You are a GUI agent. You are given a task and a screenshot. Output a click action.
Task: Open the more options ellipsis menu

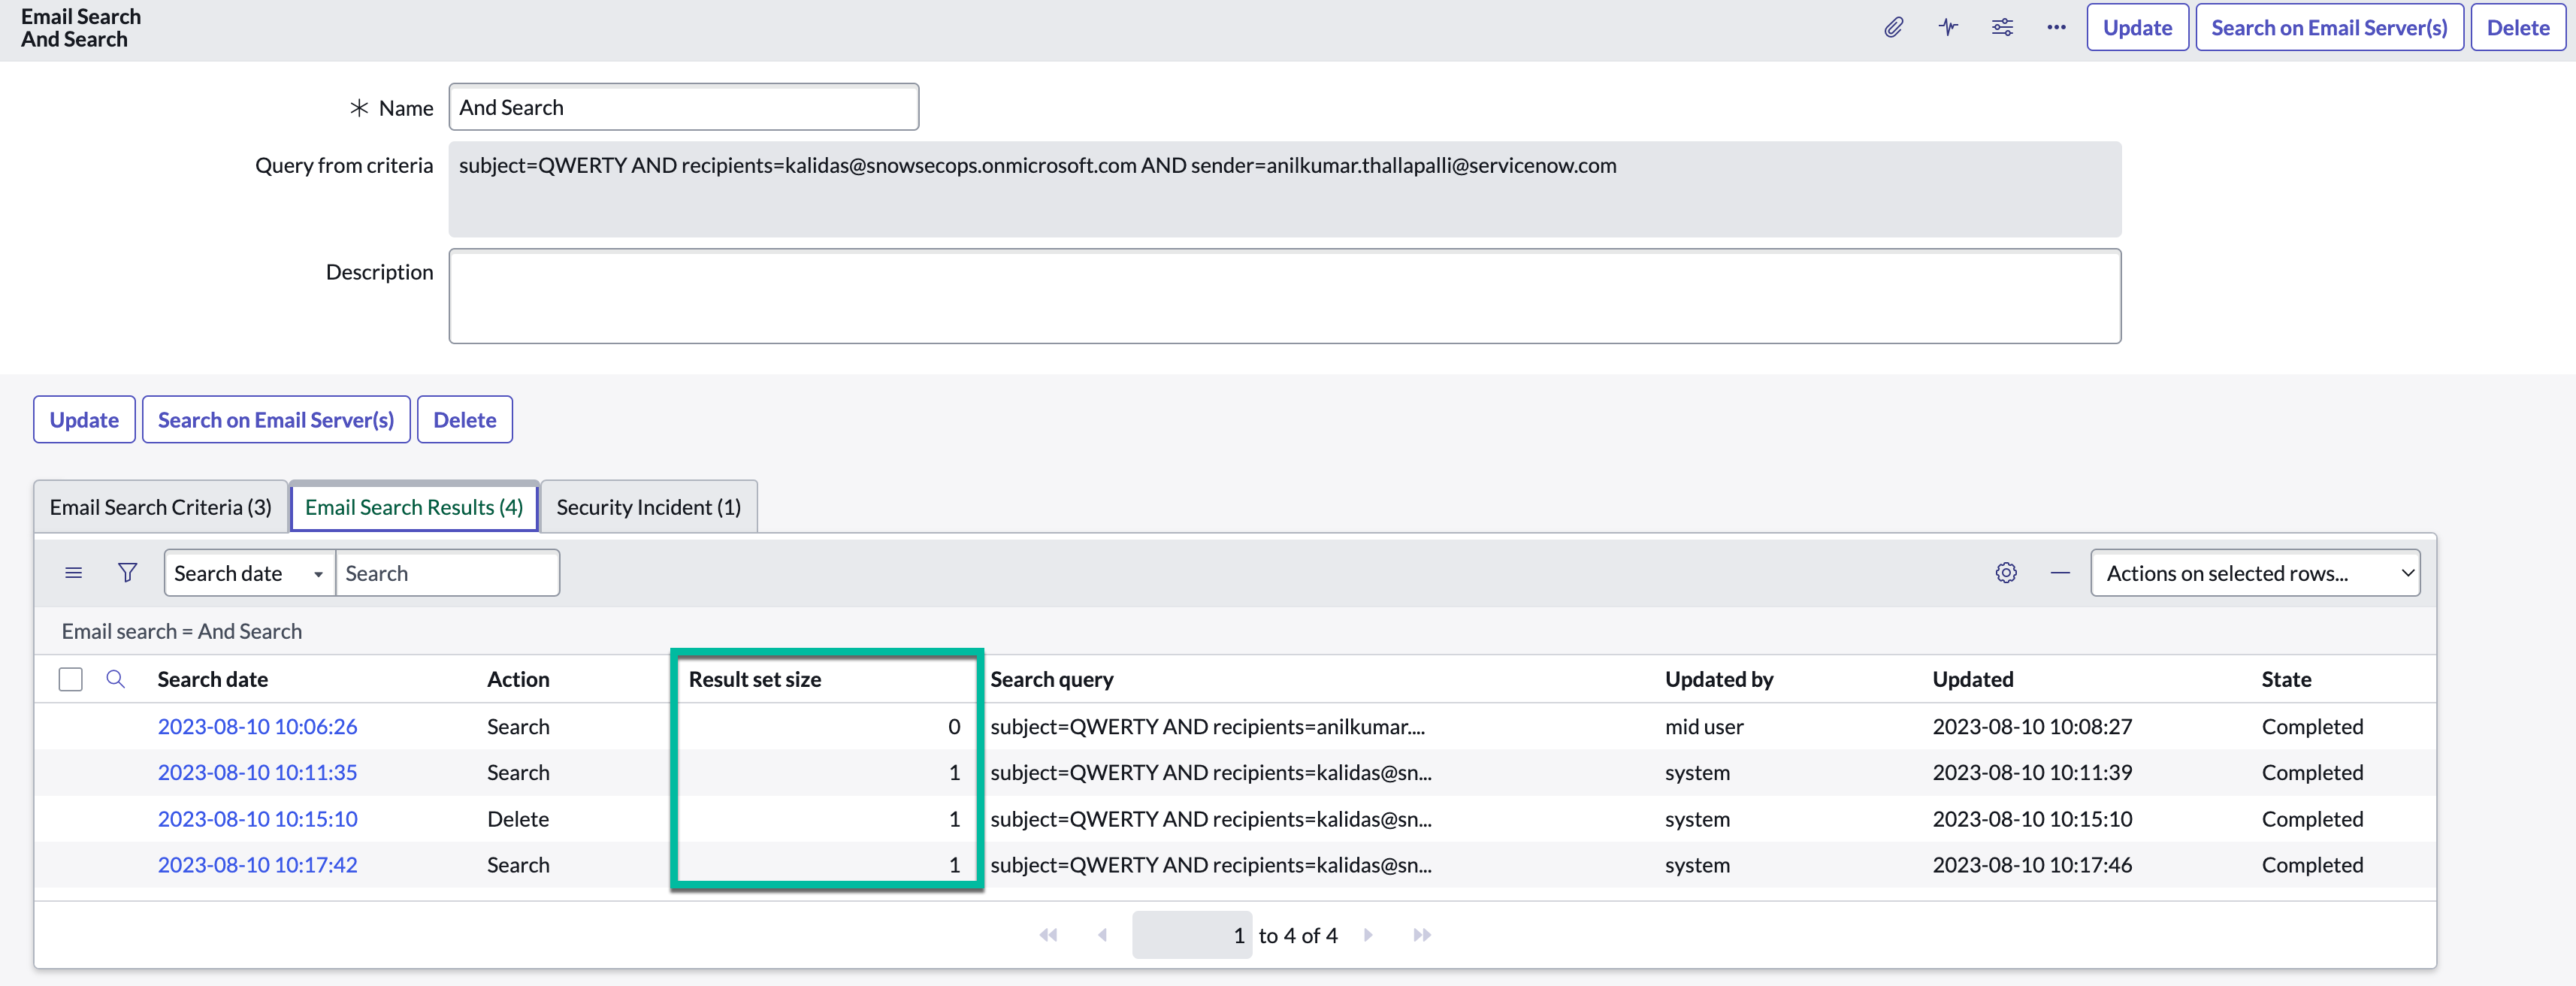click(2056, 27)
